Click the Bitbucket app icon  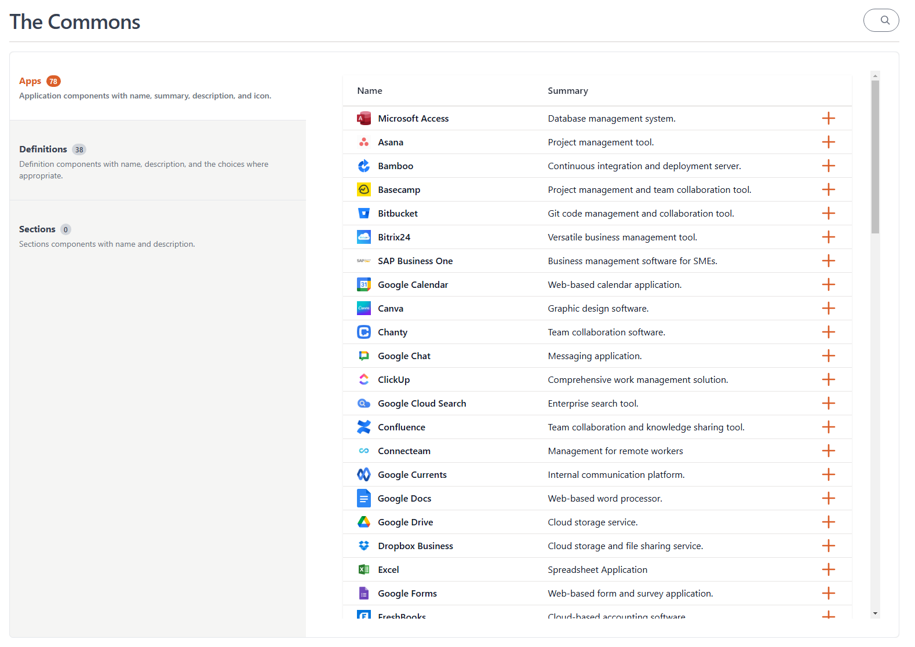(364, 213)
